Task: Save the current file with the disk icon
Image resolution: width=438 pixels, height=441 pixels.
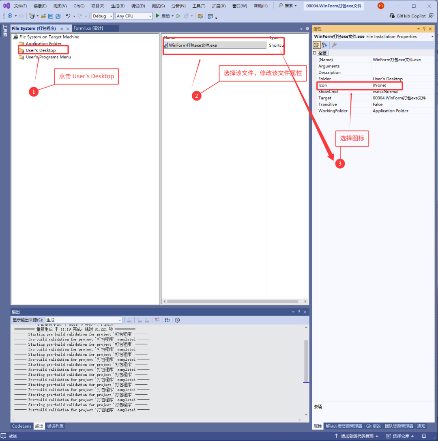Action: 51,16
